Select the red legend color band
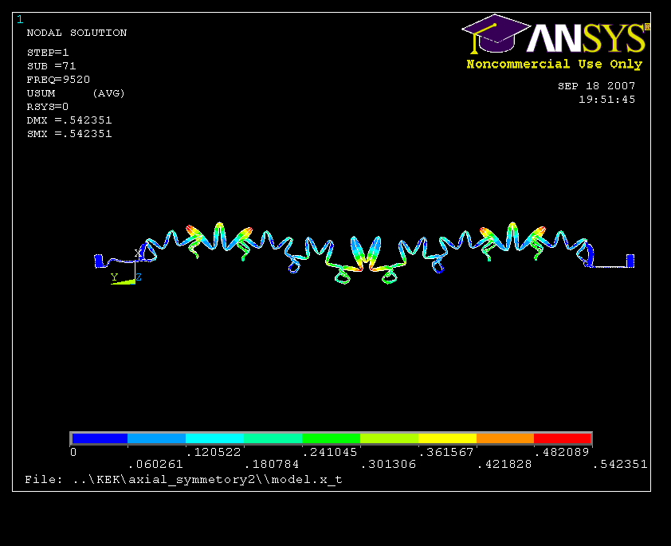The width and height of the screenshot is (671, 546). point(563,438)
